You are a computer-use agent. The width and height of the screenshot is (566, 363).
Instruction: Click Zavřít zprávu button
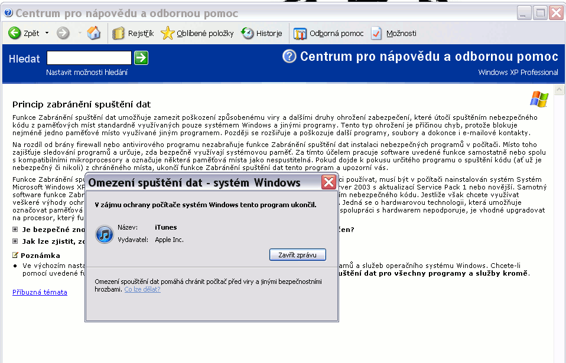(297, 255)
